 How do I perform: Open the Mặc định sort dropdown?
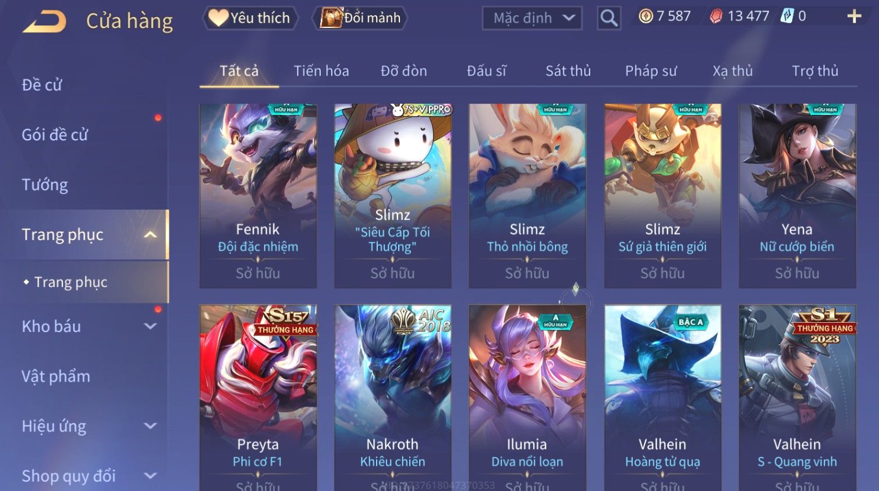pos(532,18)
